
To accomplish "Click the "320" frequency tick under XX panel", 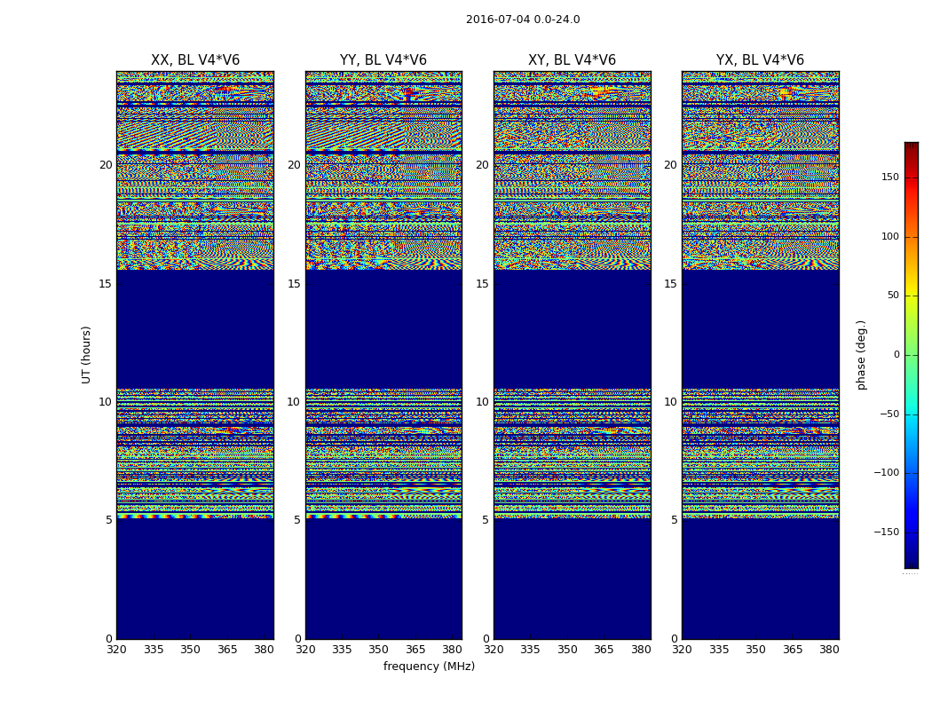I will click(x=116, y=650).
